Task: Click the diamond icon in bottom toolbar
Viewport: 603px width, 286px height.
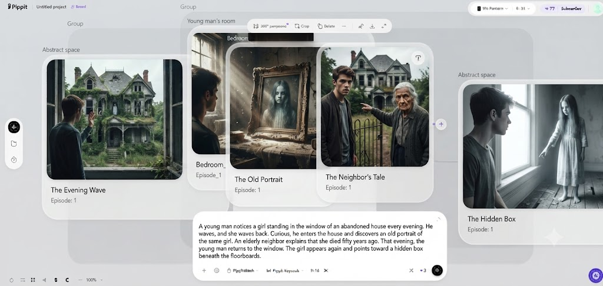Action: (x=11, y=280)
